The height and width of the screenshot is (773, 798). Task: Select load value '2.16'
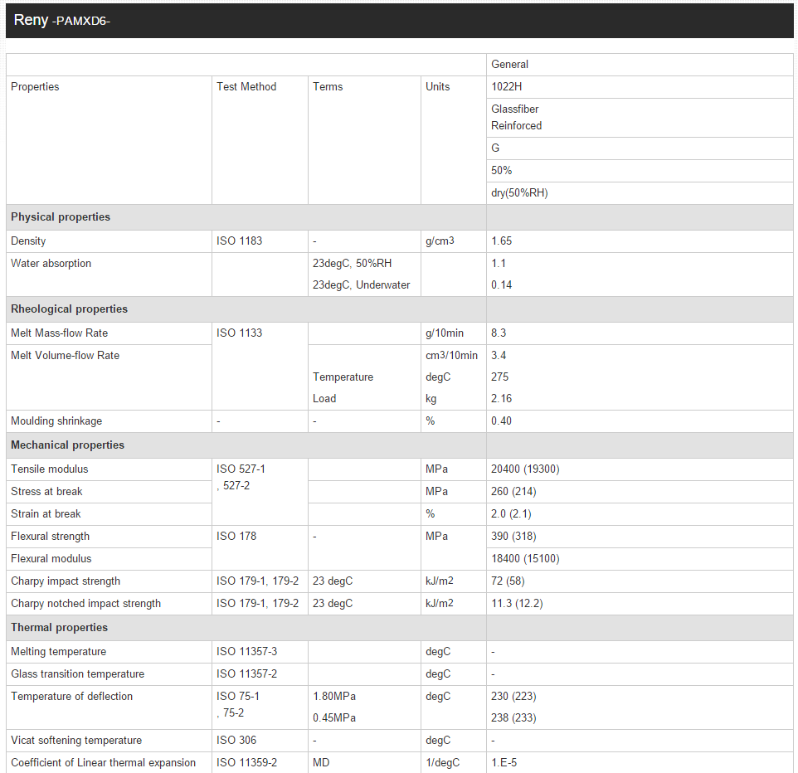click(501, 398)
